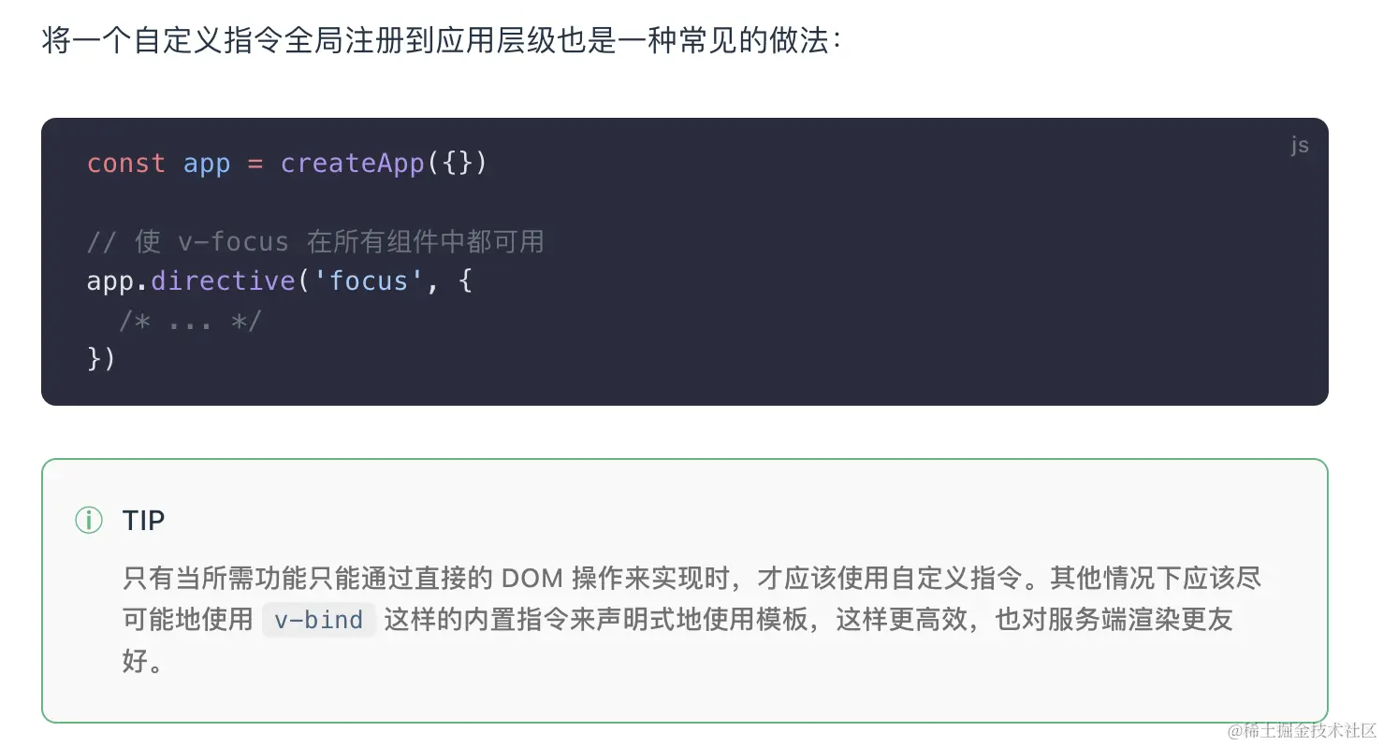
Task: Click the equals sign in const app line
Action: pyautogui.click(x=255, y=165)
